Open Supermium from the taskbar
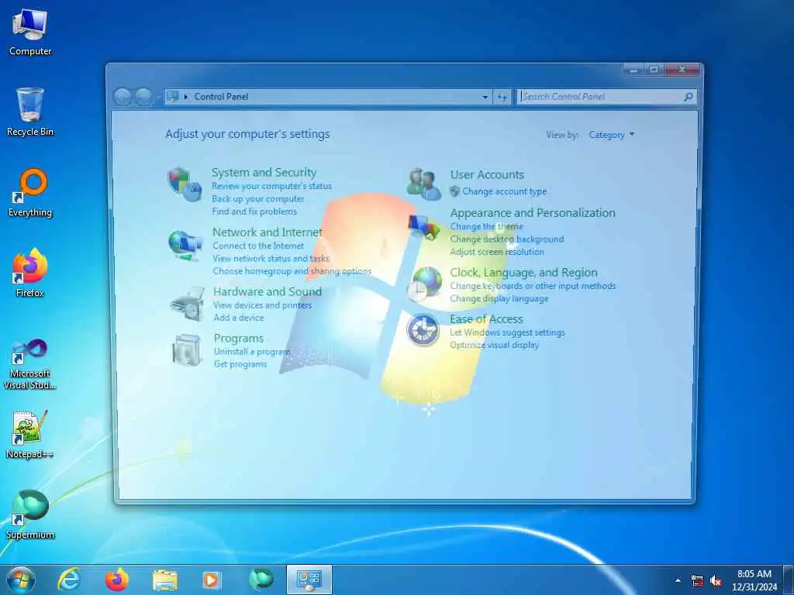Viewport: 794px width, 595px height. tap(261, 580)
